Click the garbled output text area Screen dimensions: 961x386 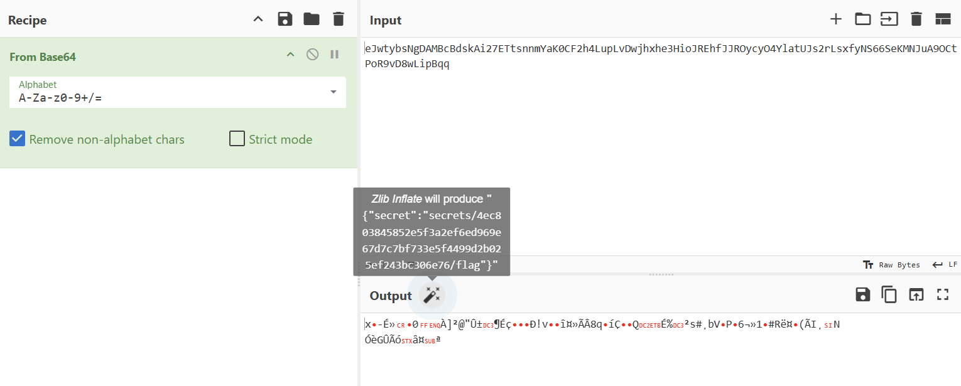660,349
